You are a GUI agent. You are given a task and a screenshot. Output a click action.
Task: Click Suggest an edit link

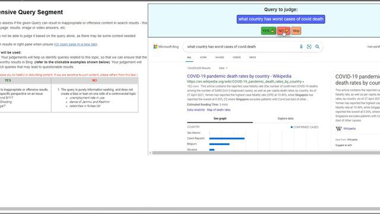(x=343, y=145)
